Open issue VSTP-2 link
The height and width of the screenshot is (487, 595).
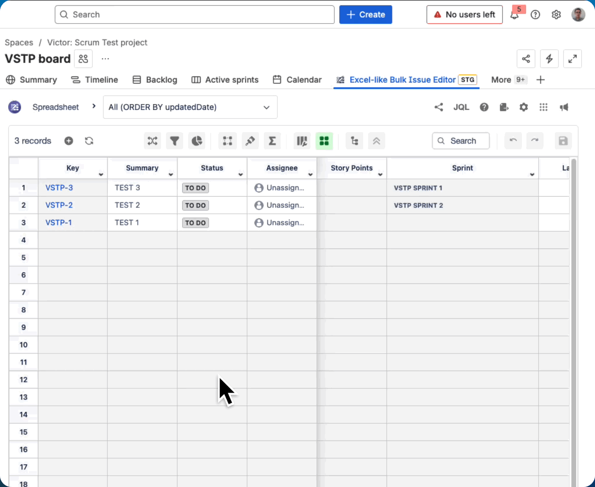(59, 205)
